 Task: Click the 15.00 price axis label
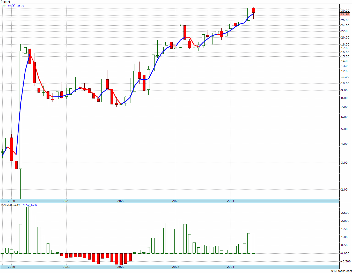pyautogui.click(x=345, y=56)
